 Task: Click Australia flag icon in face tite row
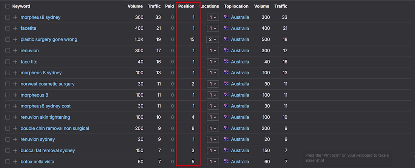[x=226, y=62]
